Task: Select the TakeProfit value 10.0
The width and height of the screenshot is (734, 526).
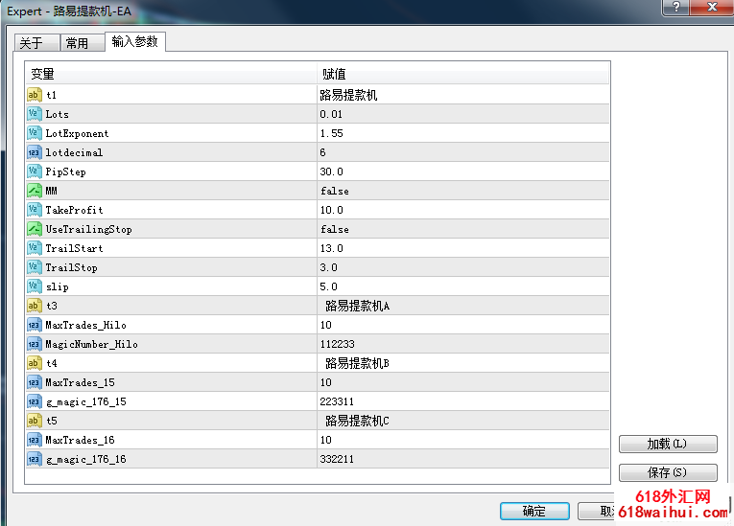Action: pyautogui.click(x=331, y=210)
